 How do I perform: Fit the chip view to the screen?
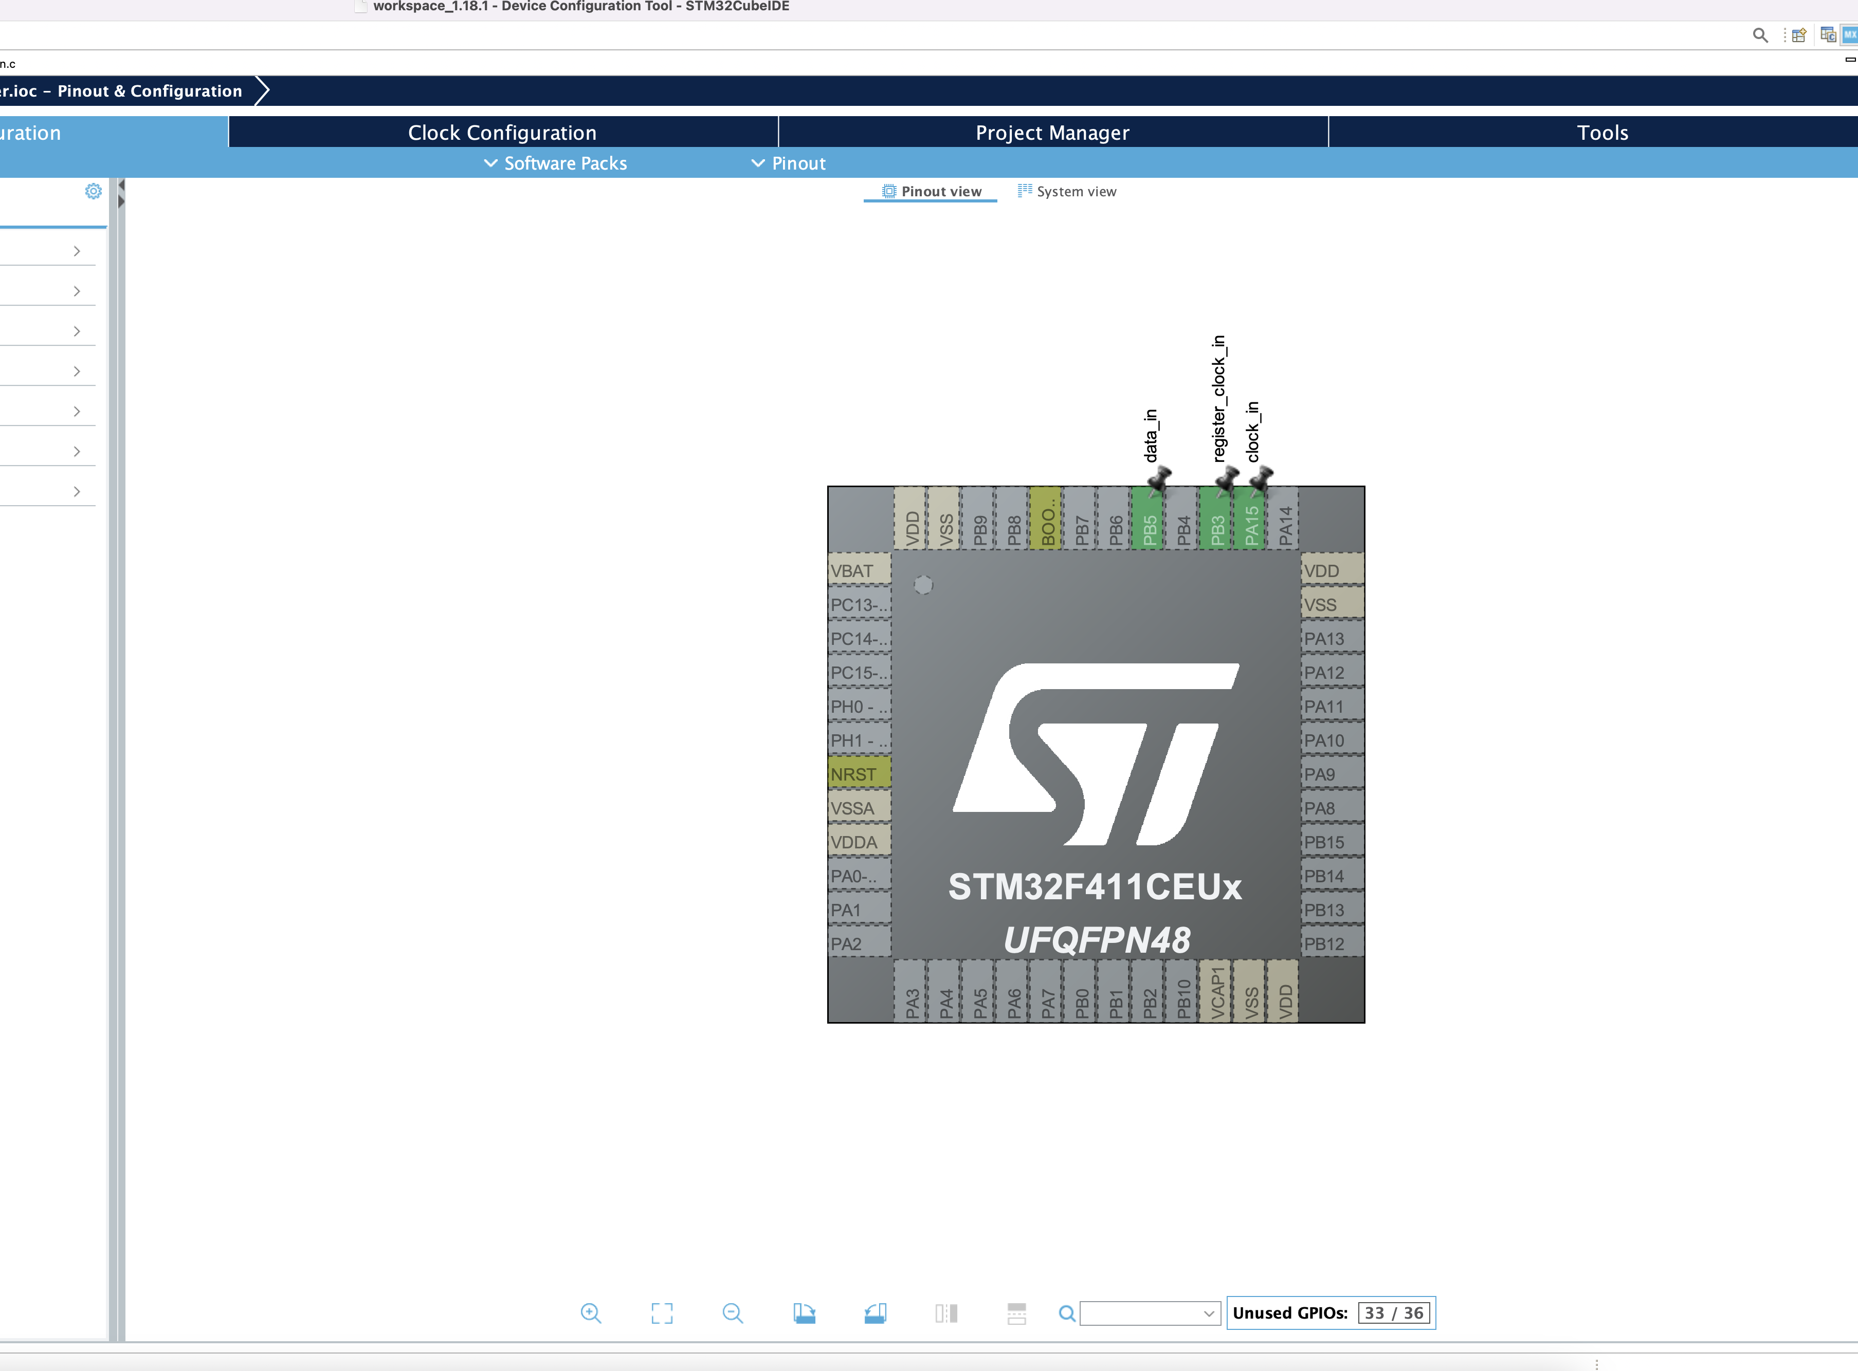coord(662,1314)
